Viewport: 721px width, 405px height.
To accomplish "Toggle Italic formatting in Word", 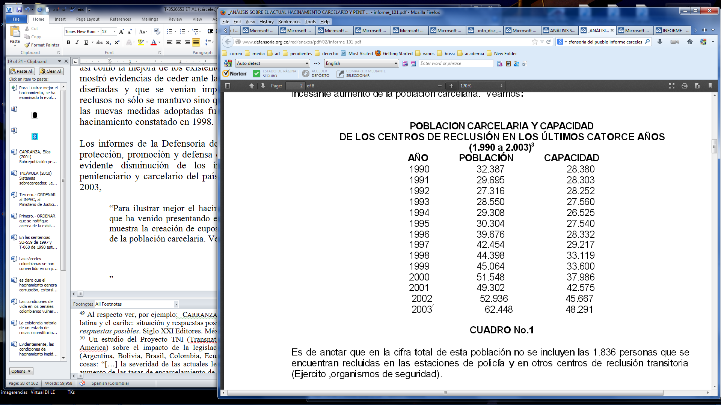I will 77,42.
